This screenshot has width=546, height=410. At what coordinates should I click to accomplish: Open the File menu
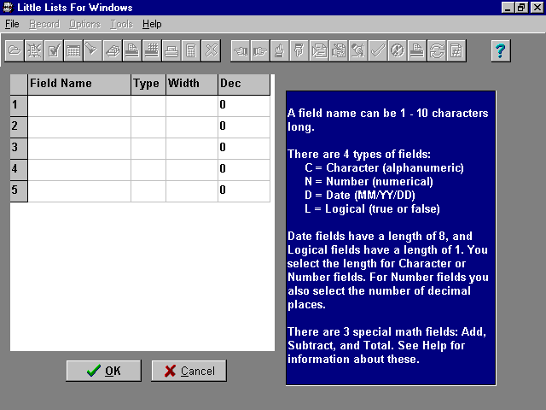12,24
